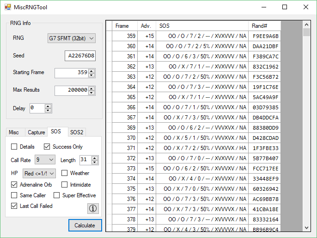This screenshot has width=317, height=238.
Task: Select the frame 375 cell
Action: [x=125, y=189]
